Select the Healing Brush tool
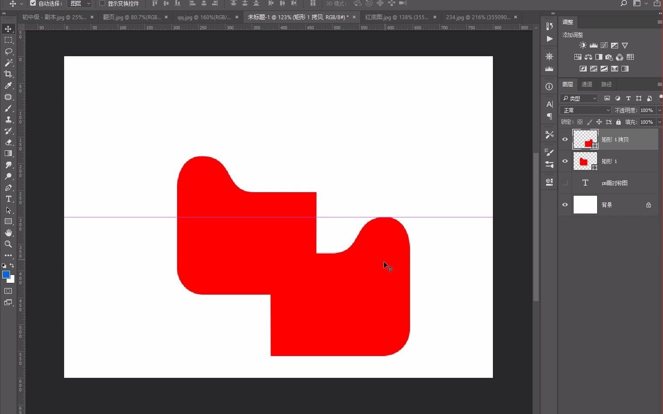The image size is (663, 414). tap(8, 97)
